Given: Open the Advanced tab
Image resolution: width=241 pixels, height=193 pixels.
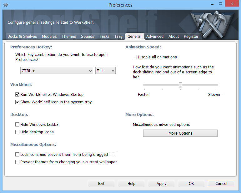Looking at the screenshot, I should 155,37.
